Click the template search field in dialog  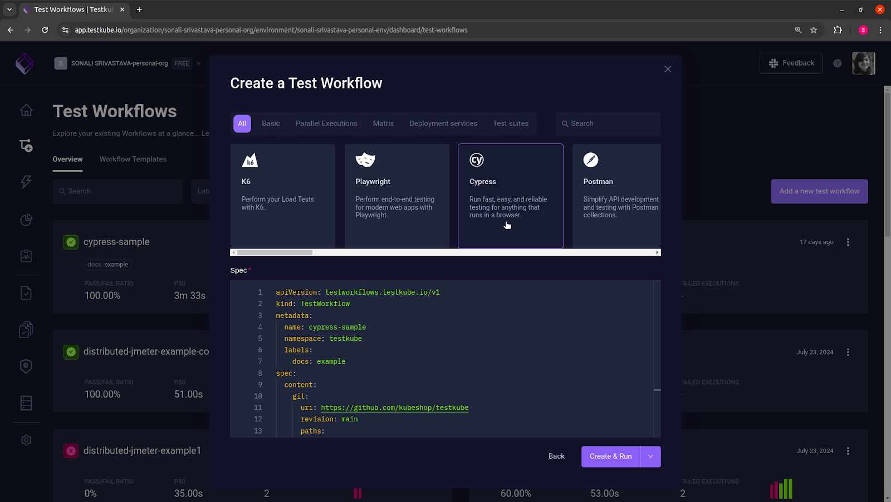pos(608,123)
